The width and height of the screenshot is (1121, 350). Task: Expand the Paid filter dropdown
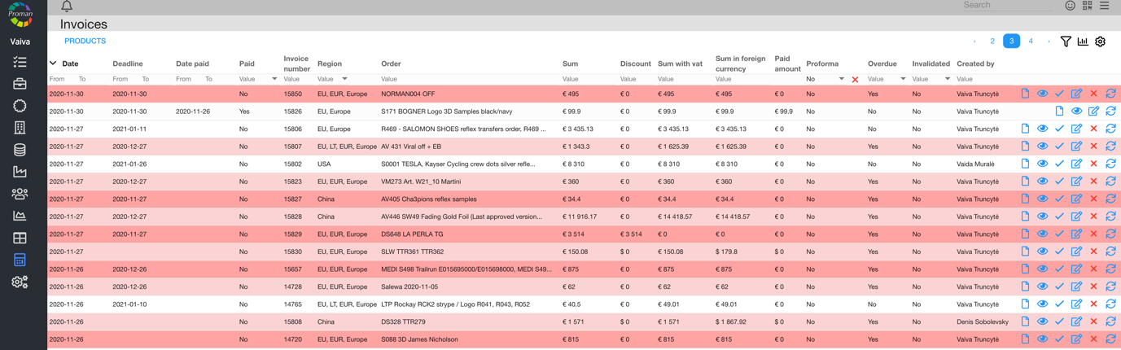pyautogui.click(x=274, y=79)
